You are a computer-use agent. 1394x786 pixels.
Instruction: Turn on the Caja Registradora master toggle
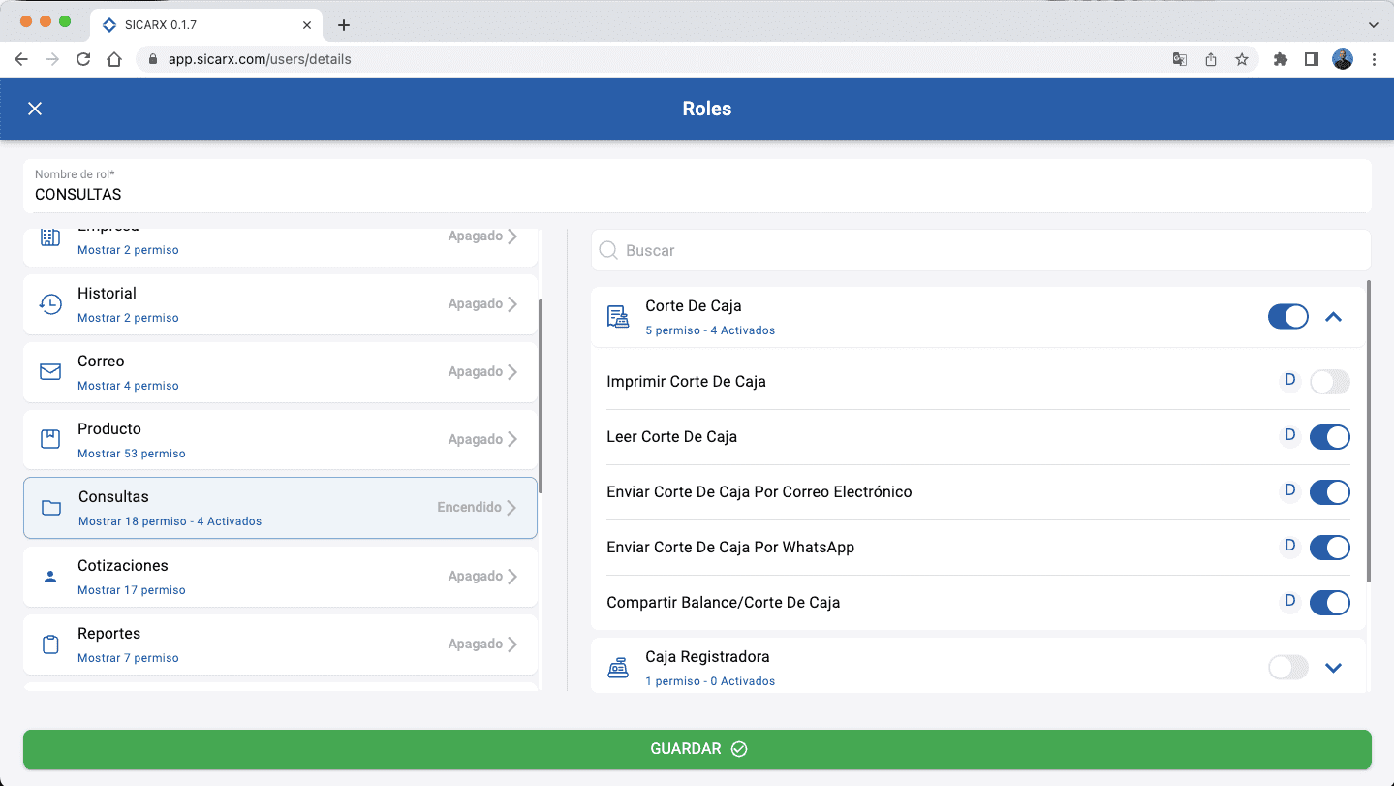(1287, 667)
